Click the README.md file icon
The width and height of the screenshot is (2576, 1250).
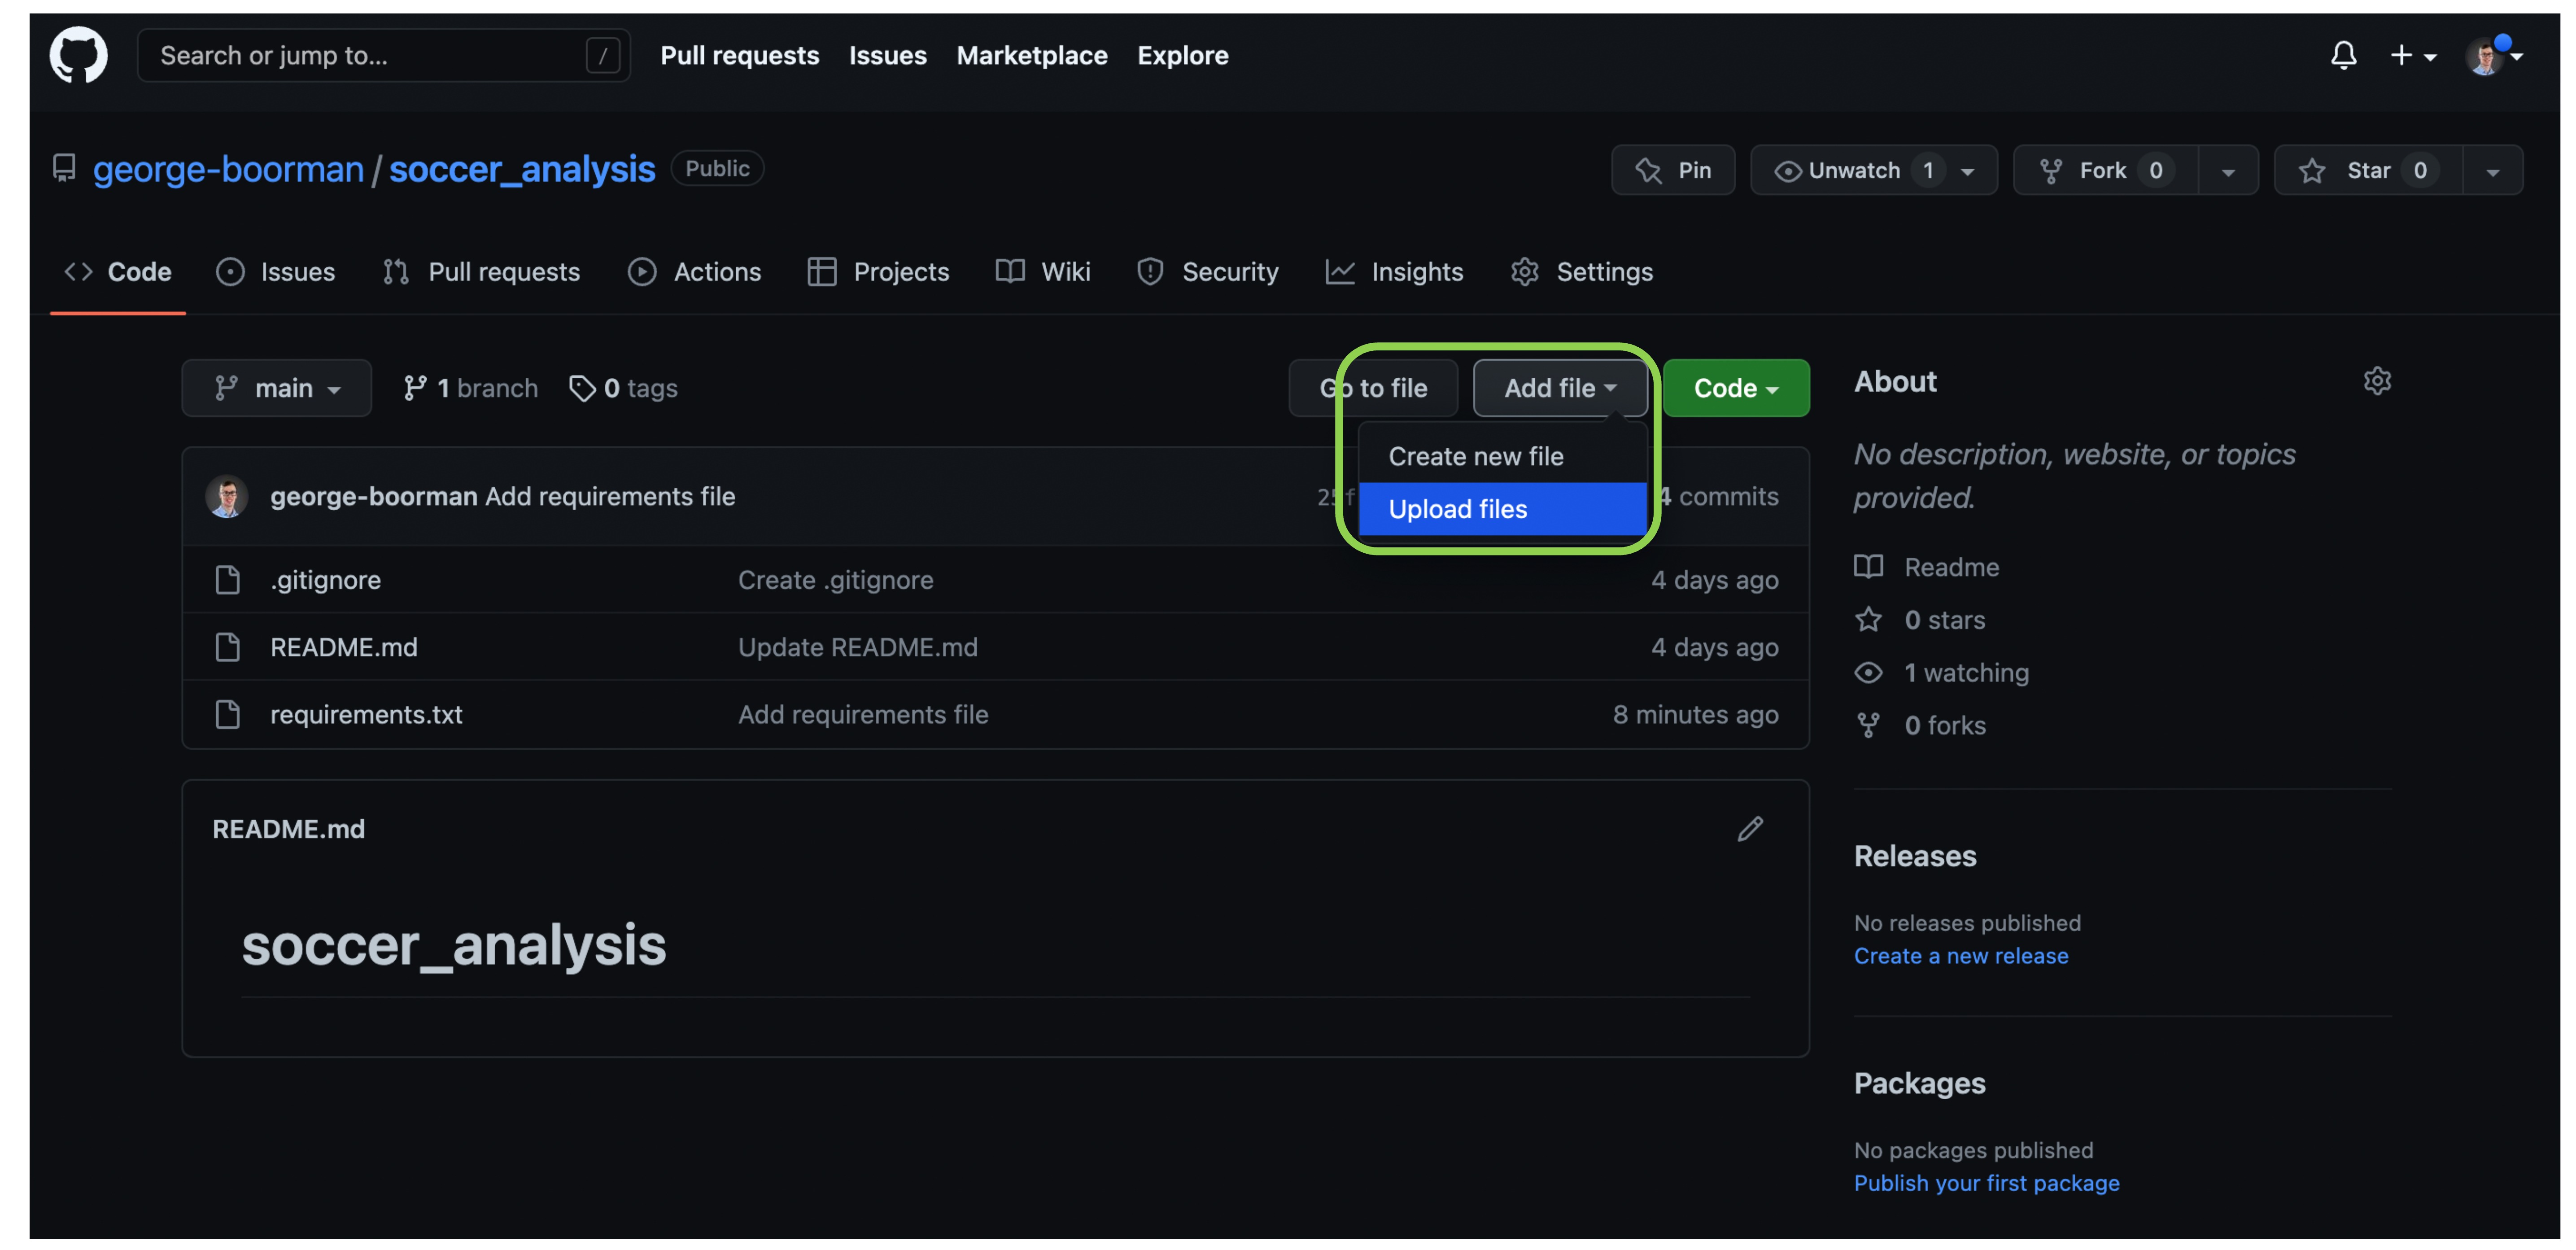tap(227, 647)
